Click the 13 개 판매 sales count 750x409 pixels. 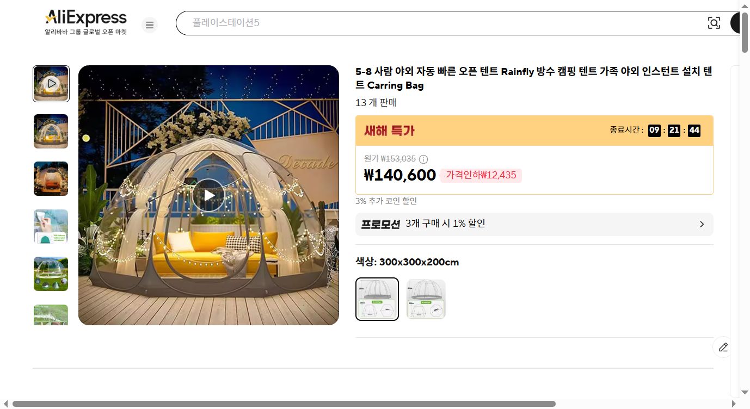(x=376, y=102)
